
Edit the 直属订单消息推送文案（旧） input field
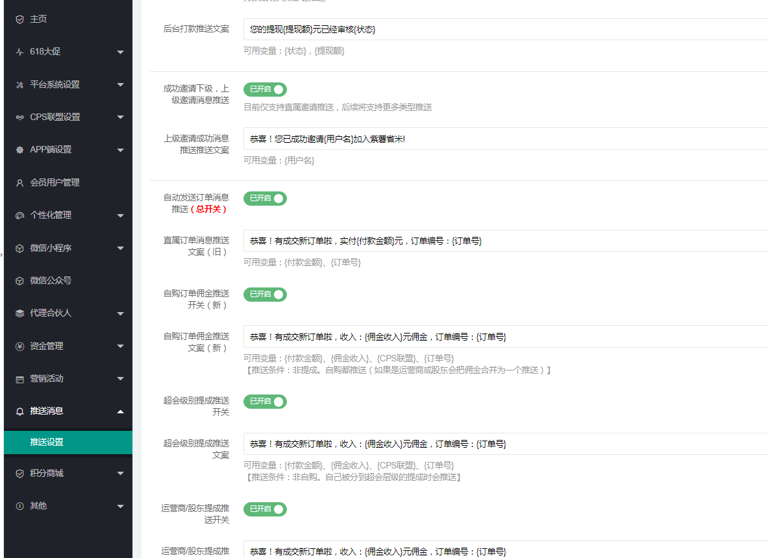(x=506, y=241)
